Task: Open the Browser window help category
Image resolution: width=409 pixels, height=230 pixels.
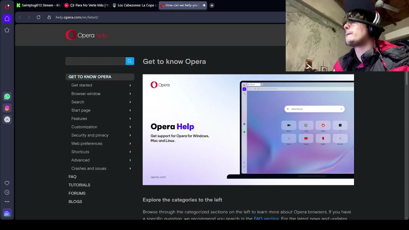Action: click(x=86, y=94)
